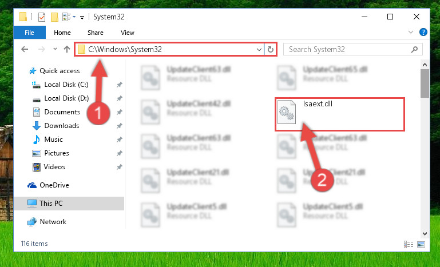Switch to the View ribbon tab
The width and height of the screenshot is (440, 267).
coord(128,33)
